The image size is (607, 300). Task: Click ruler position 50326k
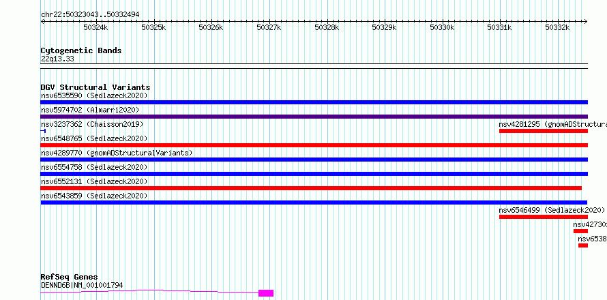click(x=211, y=27)
